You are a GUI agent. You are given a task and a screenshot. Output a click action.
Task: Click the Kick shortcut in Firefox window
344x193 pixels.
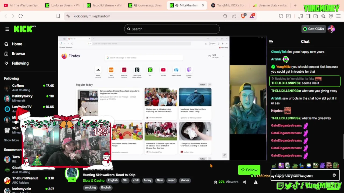pyautogui.click(x=150, y=70)
